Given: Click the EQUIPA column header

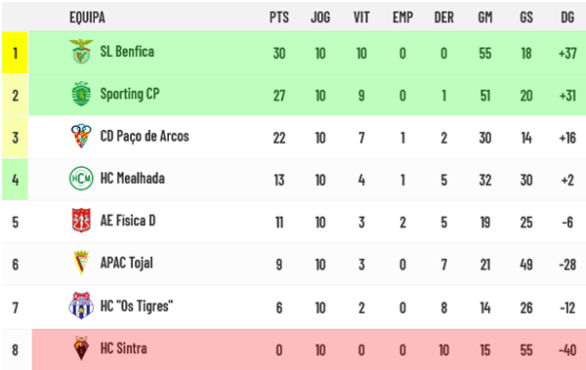Looking at the screenshot, I should [88, 18].
